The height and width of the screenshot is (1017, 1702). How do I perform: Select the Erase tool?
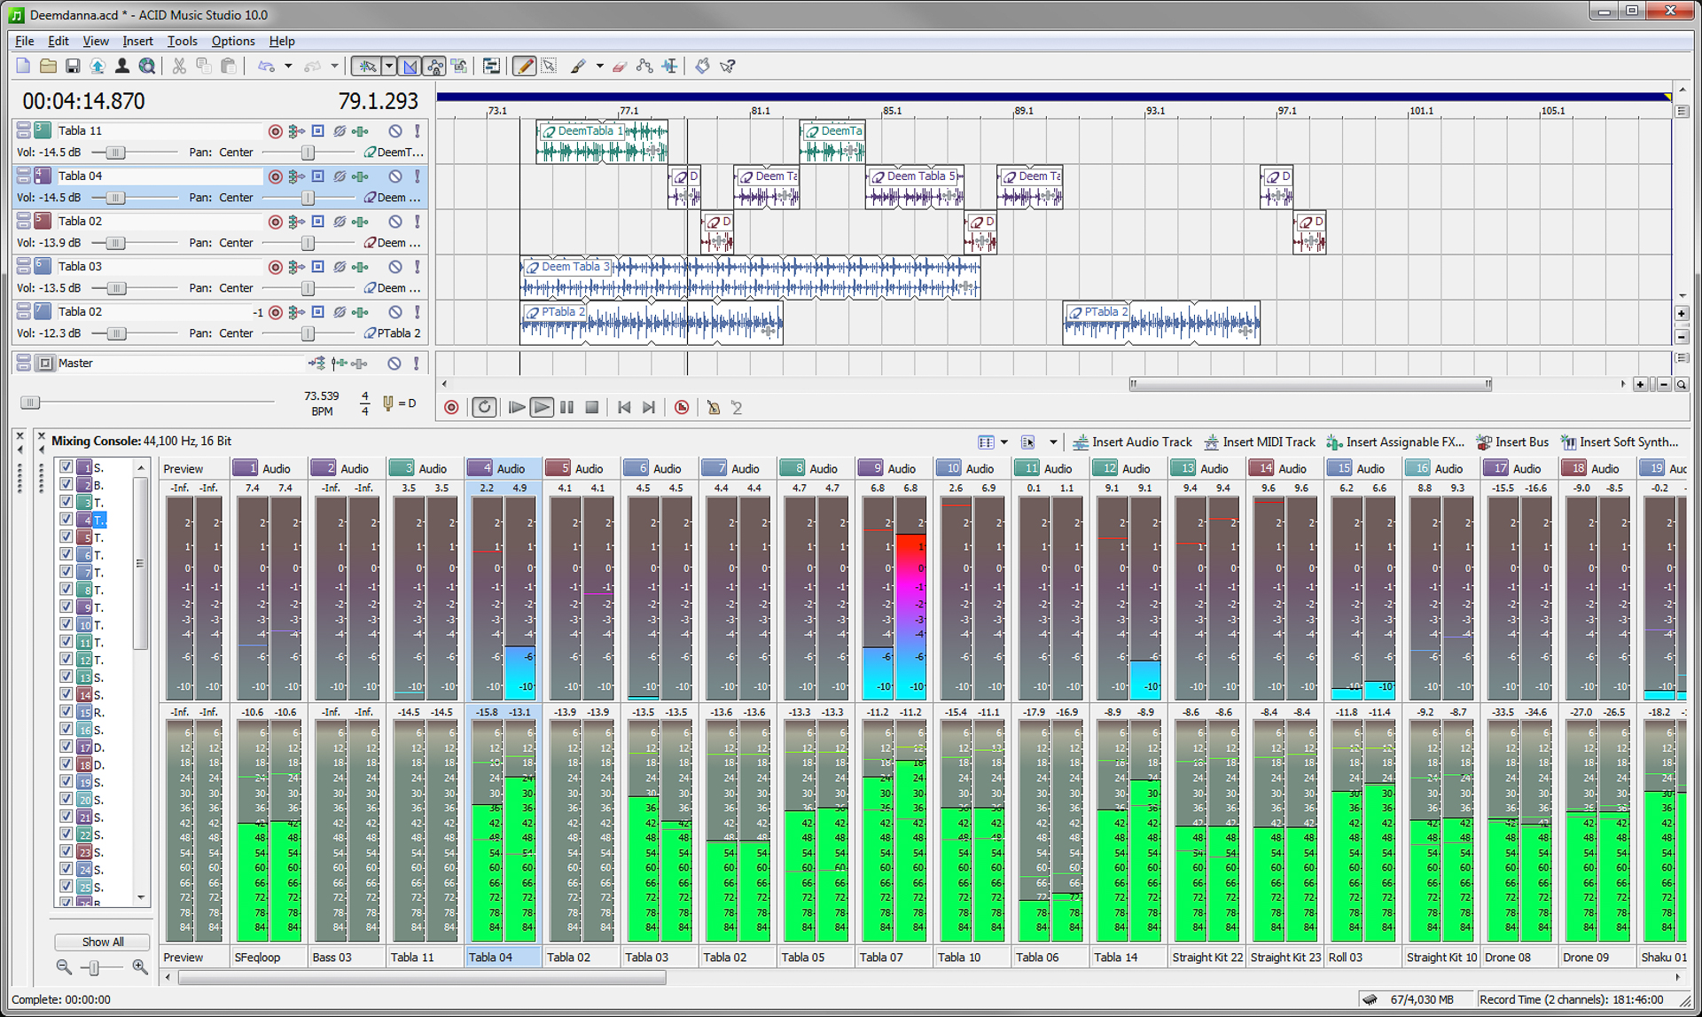(619, 66)
